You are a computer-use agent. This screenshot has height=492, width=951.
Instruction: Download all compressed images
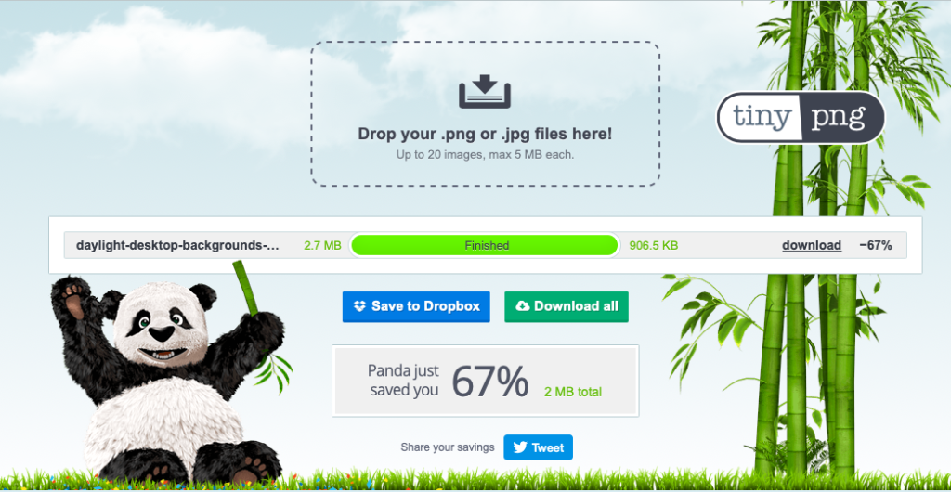567,306
